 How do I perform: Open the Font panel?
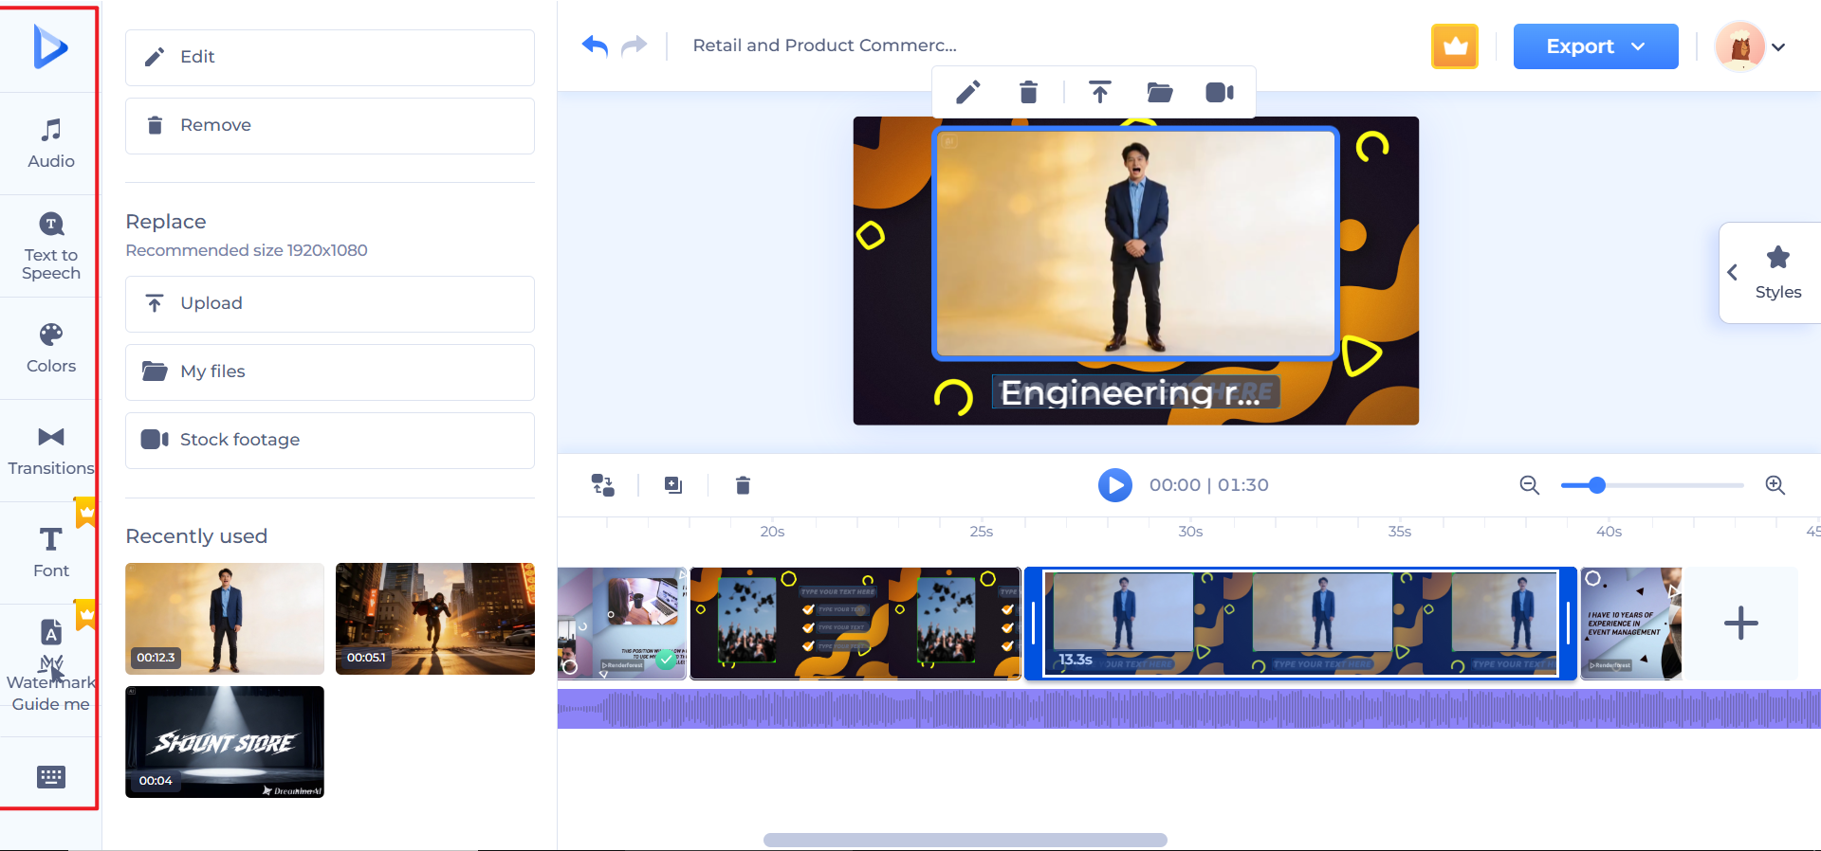click(51, 553)
